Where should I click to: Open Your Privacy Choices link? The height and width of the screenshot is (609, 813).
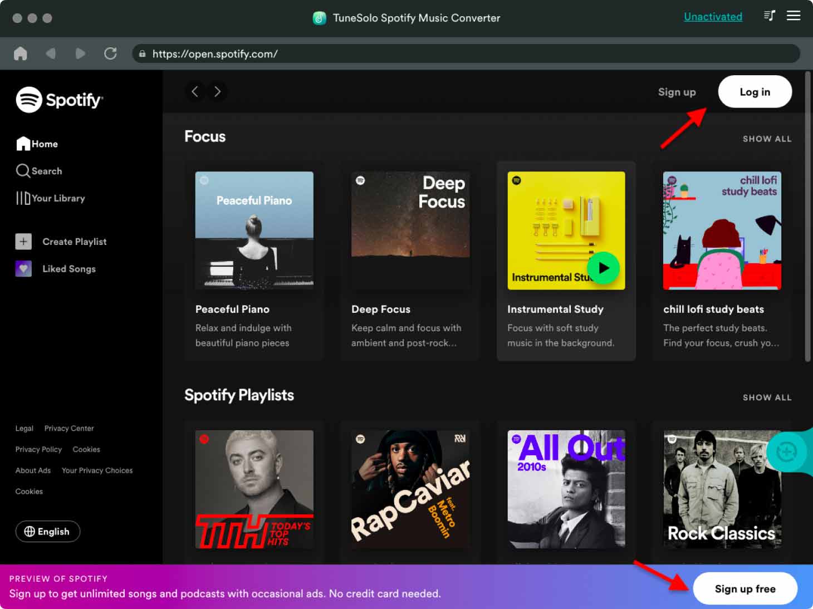coord(97,470)
